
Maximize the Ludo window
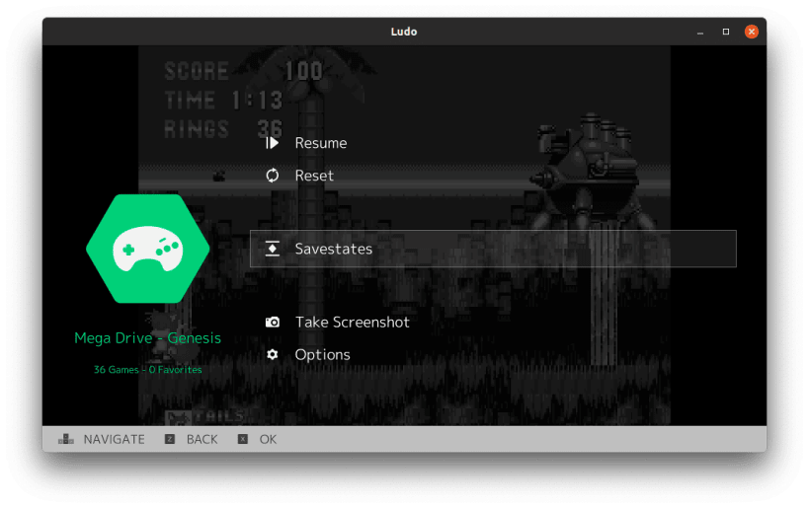coord(726,32)
